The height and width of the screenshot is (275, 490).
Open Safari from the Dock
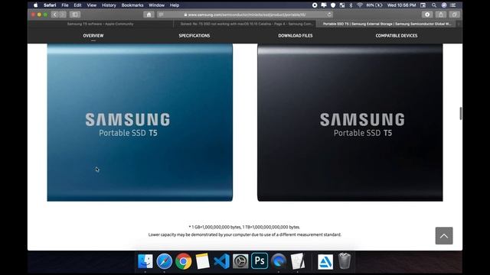click(165, 261)
